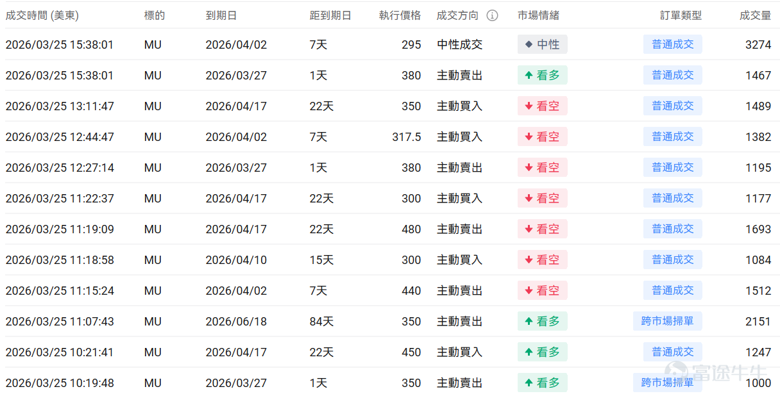
Task: Click the 市場情緒 column header
Action: tap(539, 15)
